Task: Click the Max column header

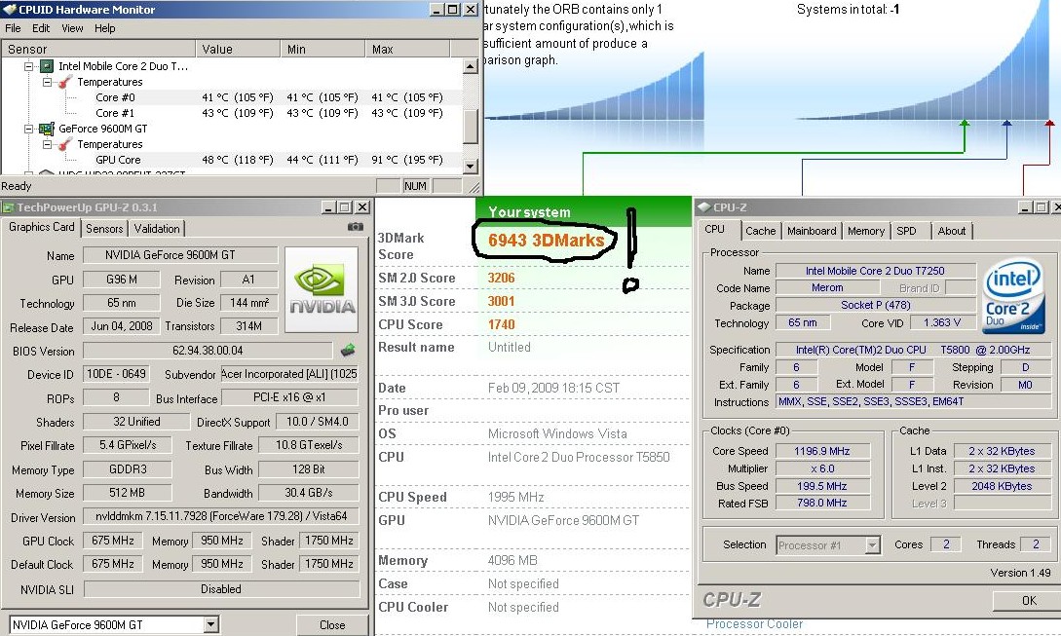Action: [x=407, y=50]
